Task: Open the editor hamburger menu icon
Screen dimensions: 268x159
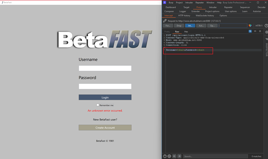Action: (260, 31)
